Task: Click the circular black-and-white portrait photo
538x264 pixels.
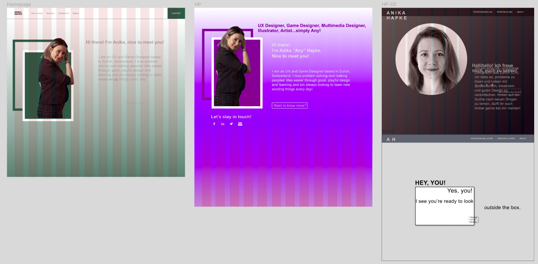Action: [431, 59]
